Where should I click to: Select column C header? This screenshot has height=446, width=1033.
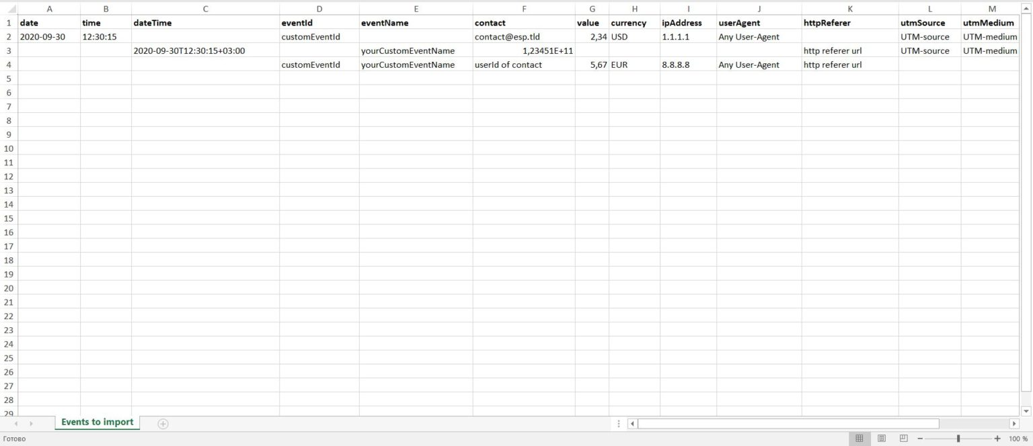coord(205,9)
